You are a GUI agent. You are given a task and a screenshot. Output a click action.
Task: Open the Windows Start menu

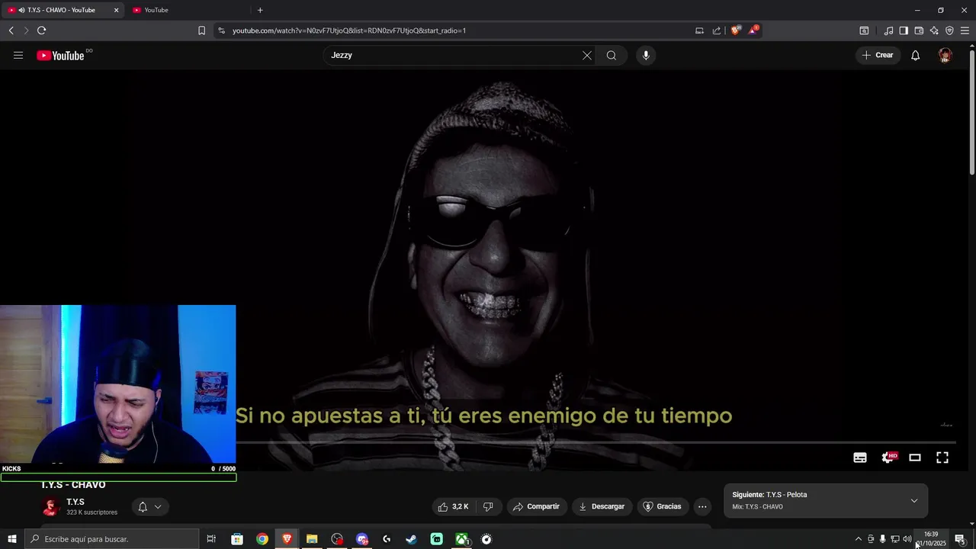12,539
